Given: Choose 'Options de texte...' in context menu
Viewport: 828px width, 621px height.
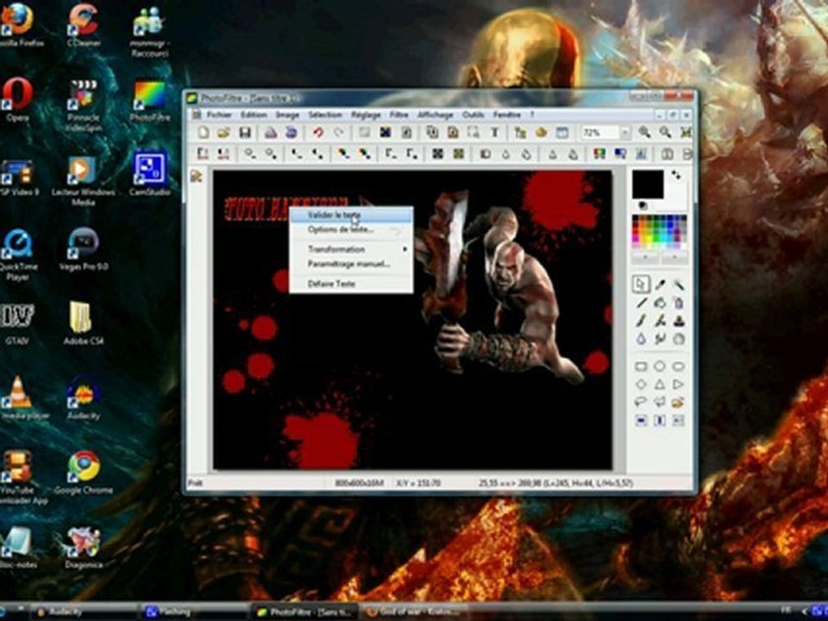Looking at the screenshot, I should tap(351, 229).
